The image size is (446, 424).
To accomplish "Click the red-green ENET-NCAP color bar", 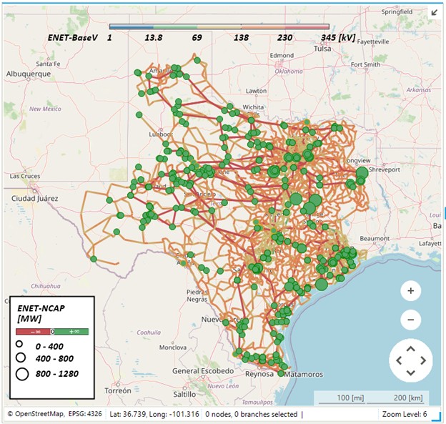I will pos(52,332).
